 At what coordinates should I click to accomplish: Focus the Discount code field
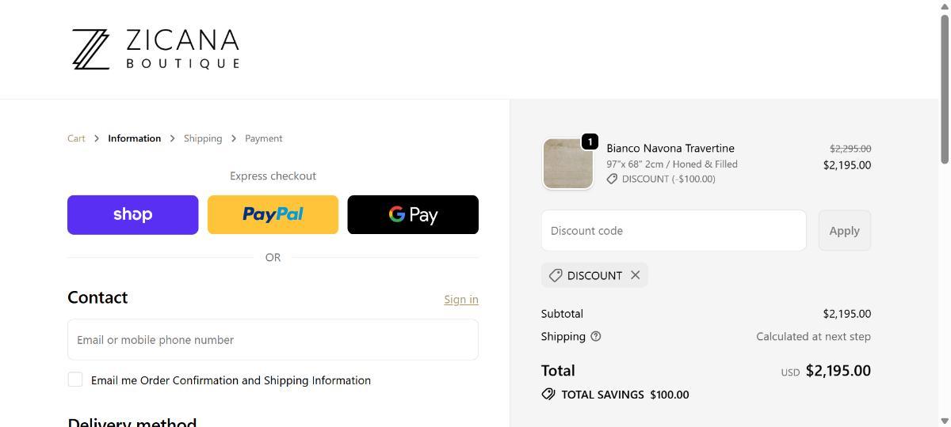tap(674, 230)
